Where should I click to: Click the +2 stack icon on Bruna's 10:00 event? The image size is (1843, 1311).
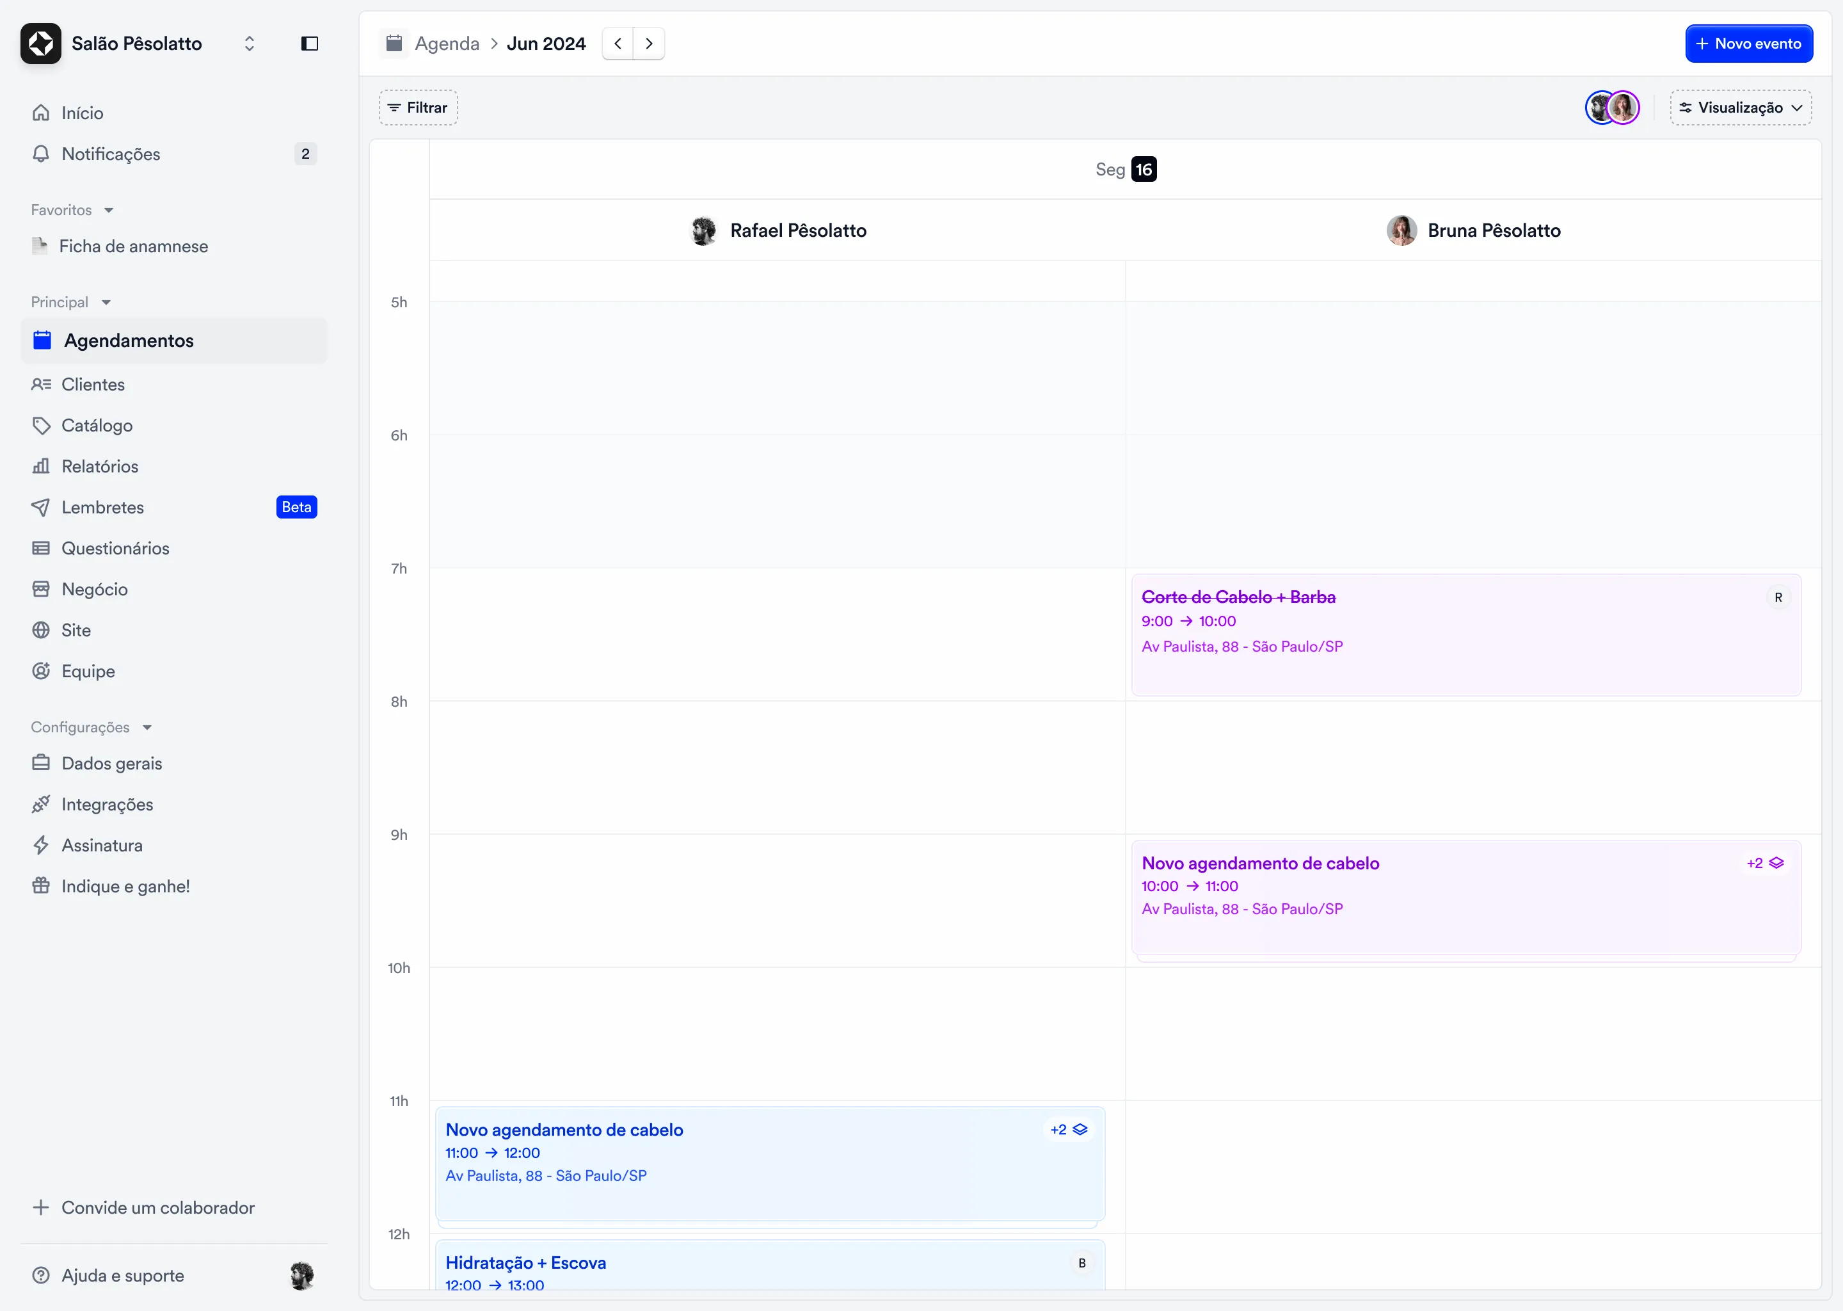click(1765, 863)
